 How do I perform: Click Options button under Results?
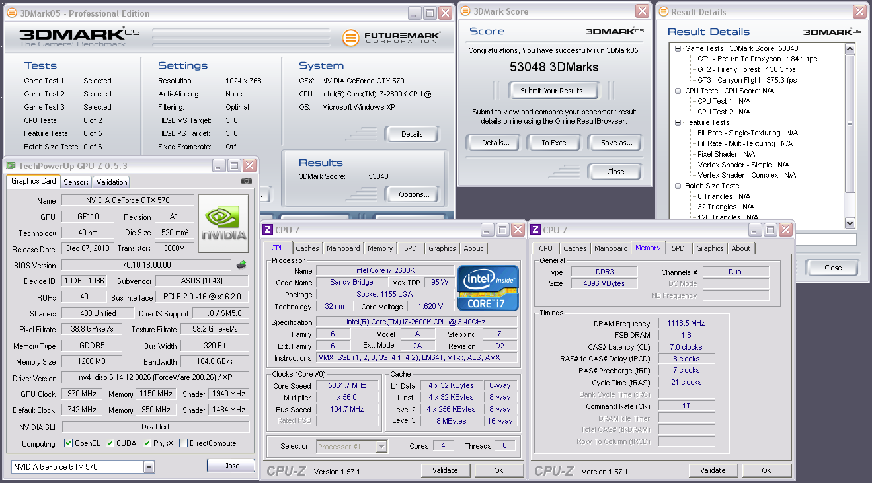(x=414, y=194)
